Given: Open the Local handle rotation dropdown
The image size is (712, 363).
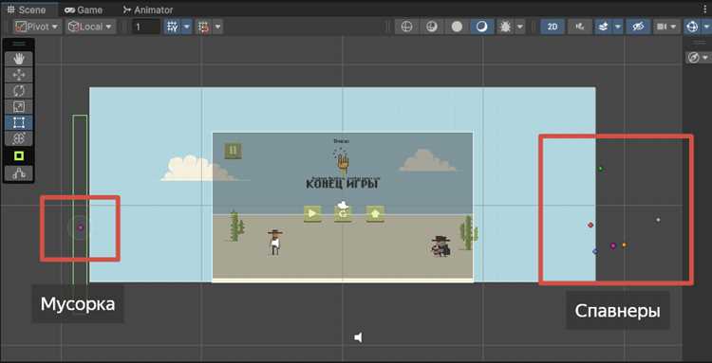Looking at the screenshot, I should 90,27.
